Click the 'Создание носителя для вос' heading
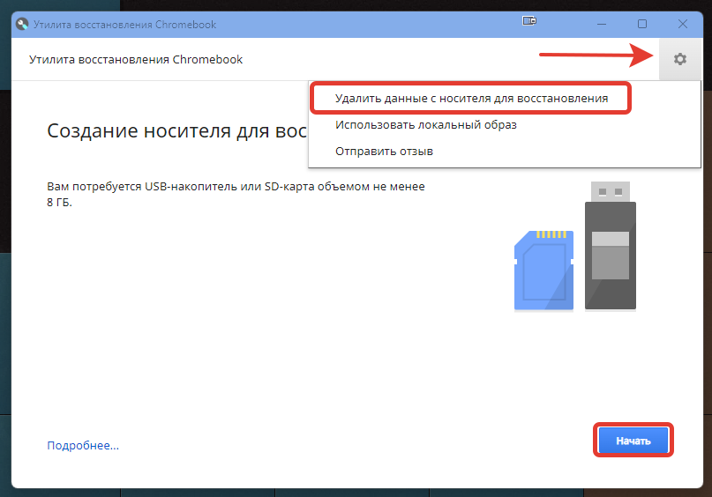This screenshot has height=497, width=712. pyautogui.click(x=177, y=131)
